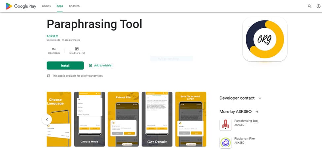Screen dimensions: 322x151
Task: Click the Paraphrasing Tool page title
Action: coord(94,24)
